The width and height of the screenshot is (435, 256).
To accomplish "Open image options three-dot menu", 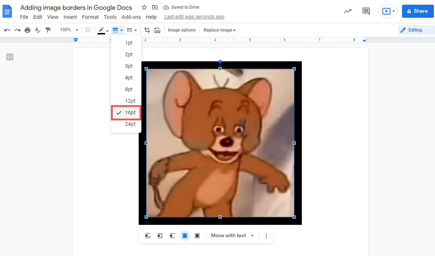I will [266, 236].
